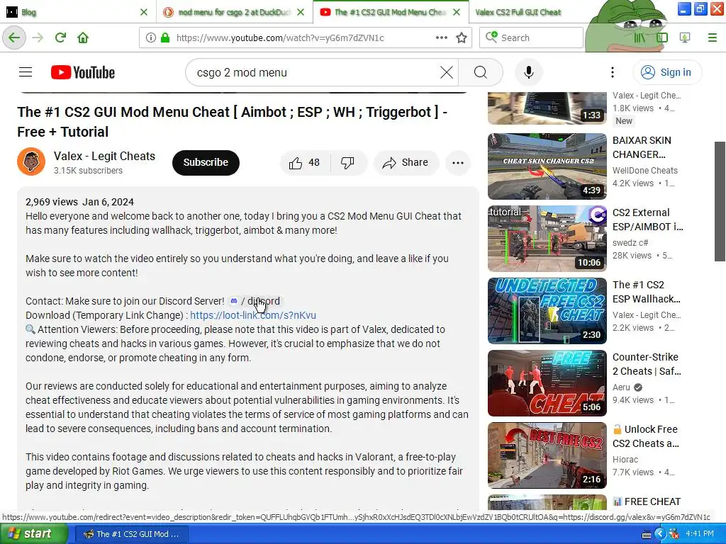Close the DuckDuckGo search tab

301,12
